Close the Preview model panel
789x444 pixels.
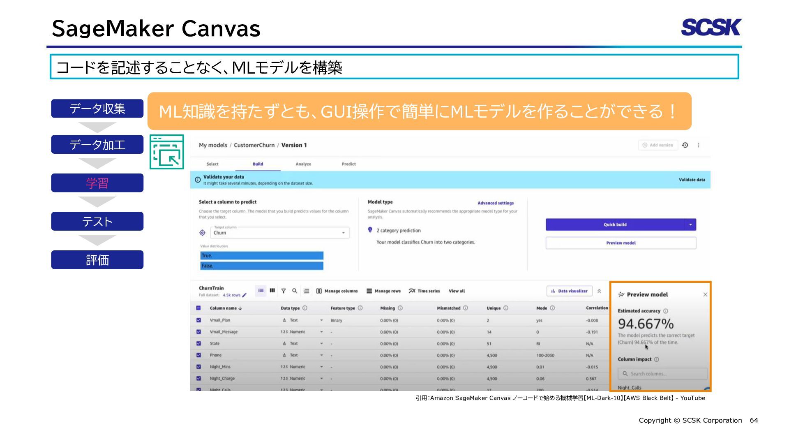(x=705, y=294)
